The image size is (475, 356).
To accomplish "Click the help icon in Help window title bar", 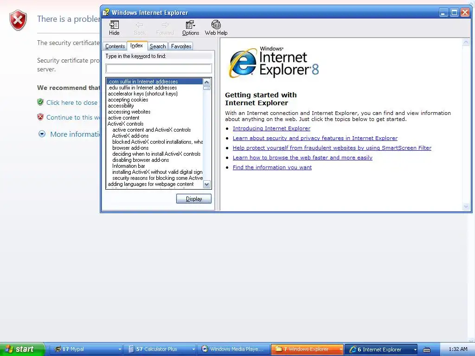I will (106, 12).
